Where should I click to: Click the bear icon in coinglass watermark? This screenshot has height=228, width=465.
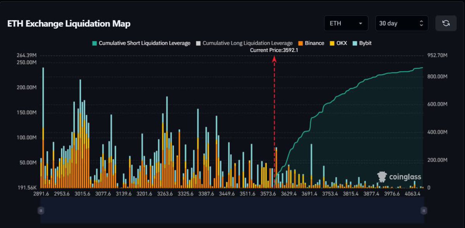(382, 176)
